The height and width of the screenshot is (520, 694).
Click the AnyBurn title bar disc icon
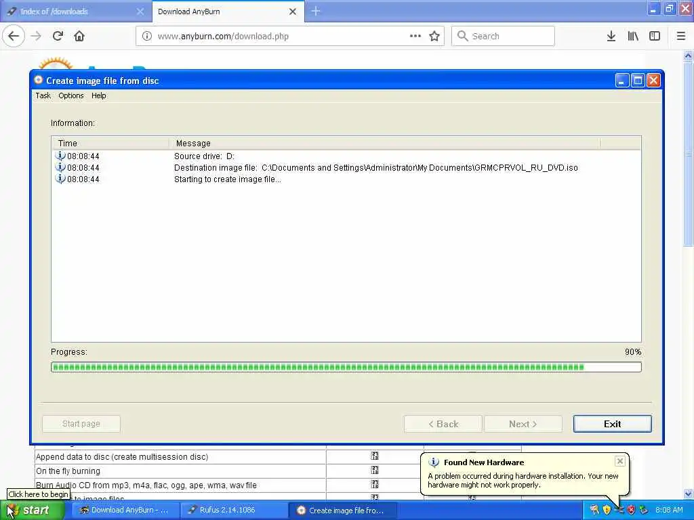[39, 80]
